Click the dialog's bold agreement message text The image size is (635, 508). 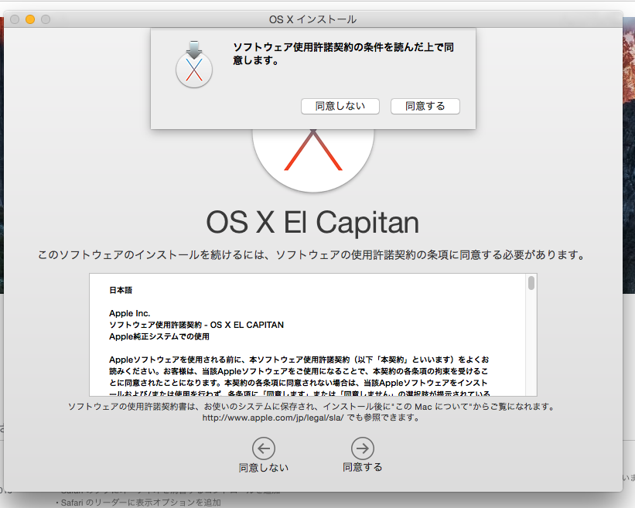tap(343, 54)
